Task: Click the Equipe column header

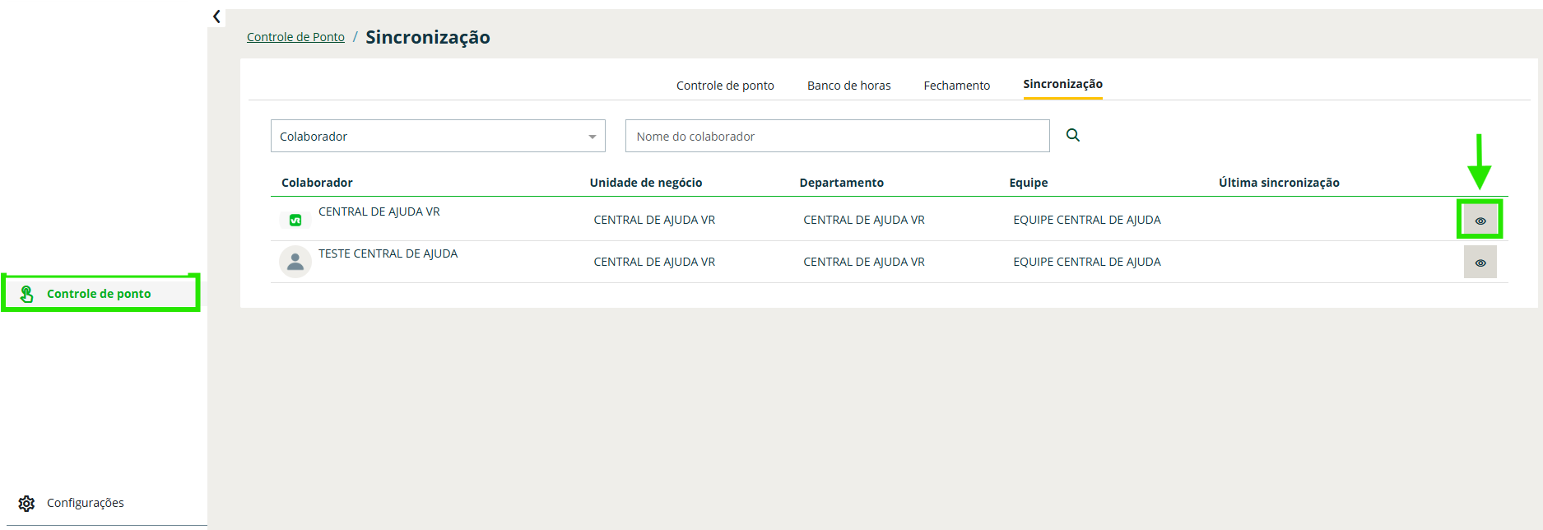Action: pyautogui.click(x=1028, y=183)
